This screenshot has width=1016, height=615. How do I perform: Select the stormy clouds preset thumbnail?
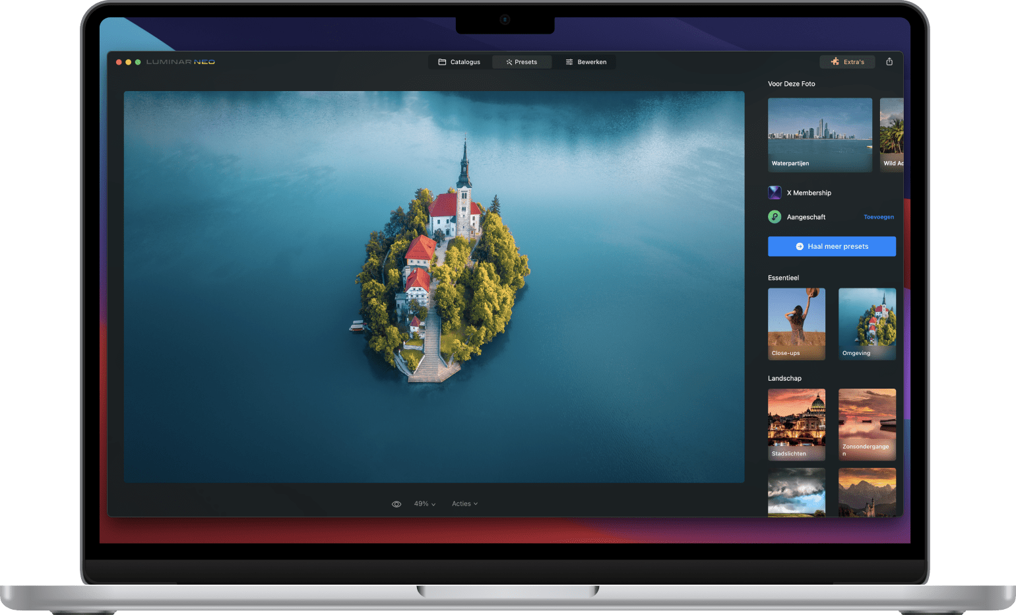(796, 492)
